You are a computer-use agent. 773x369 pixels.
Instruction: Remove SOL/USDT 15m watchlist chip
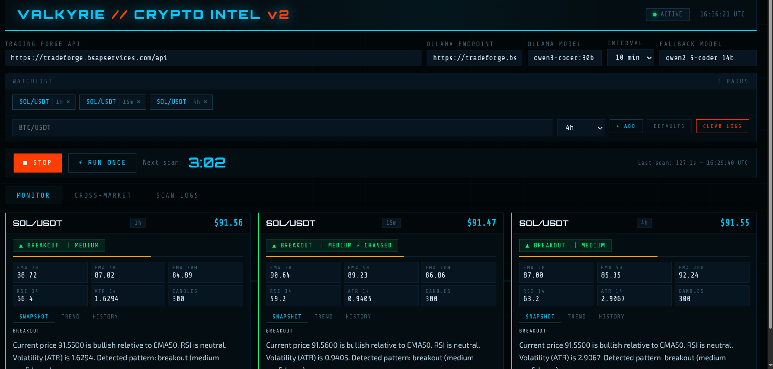[x=139, y=102]
